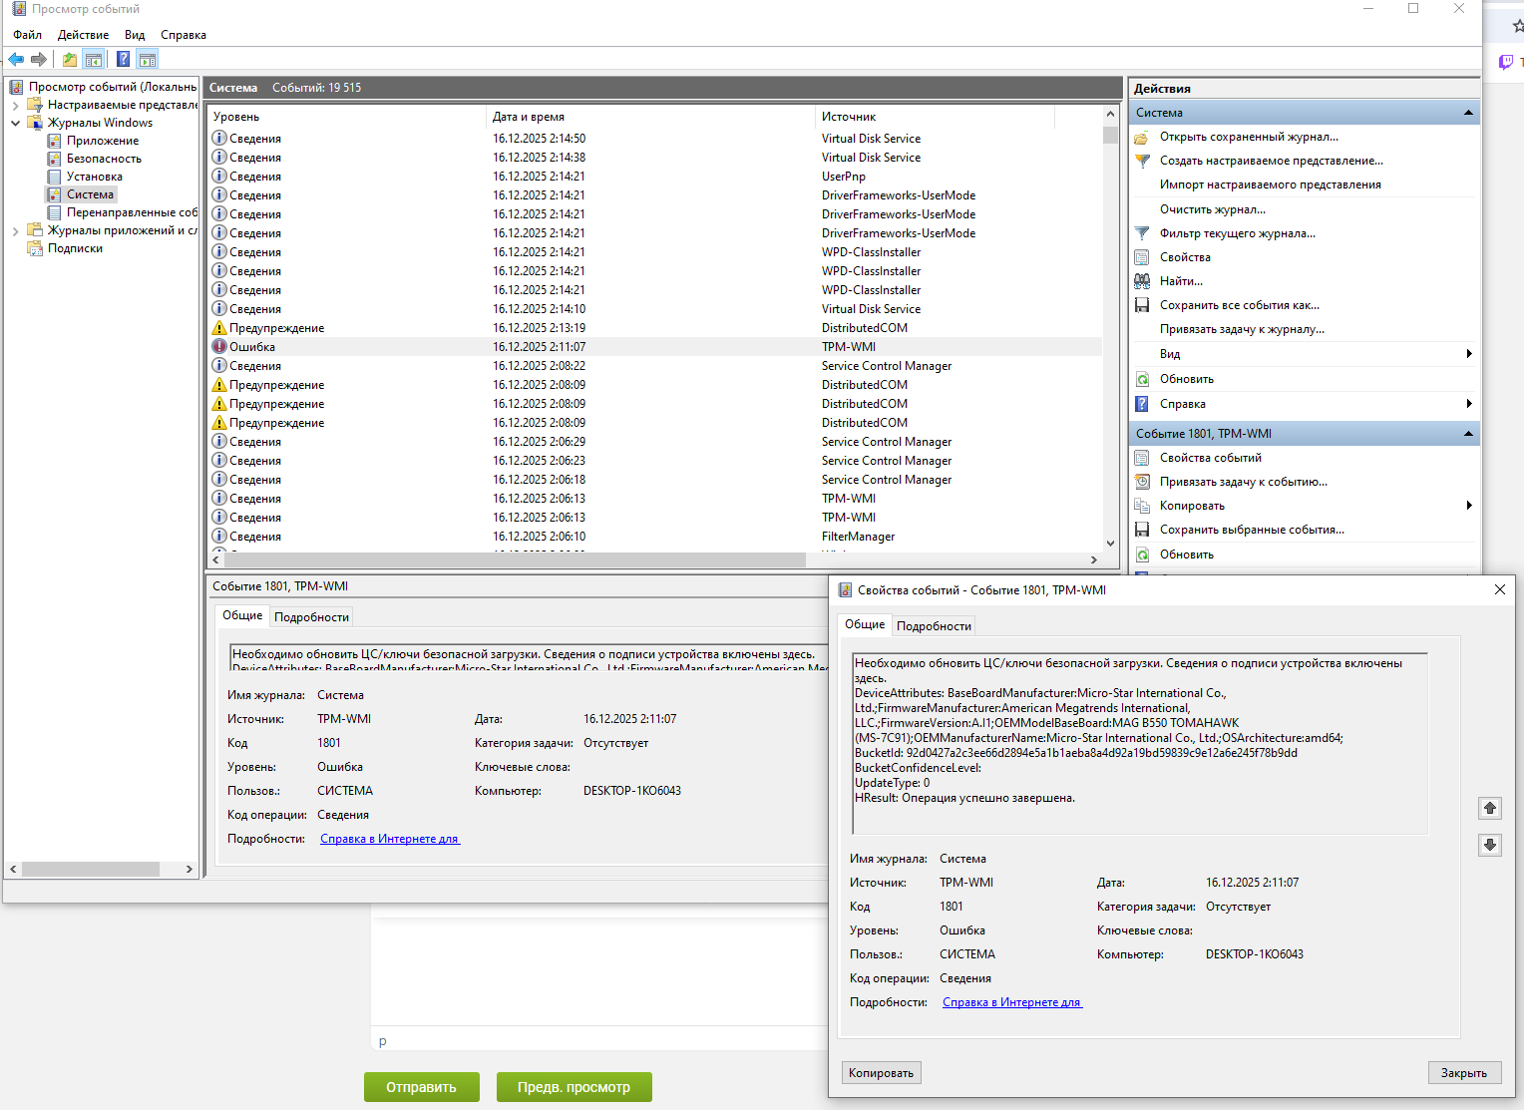Toggle the action pane toolbar icon

click(x=148, y=60)
